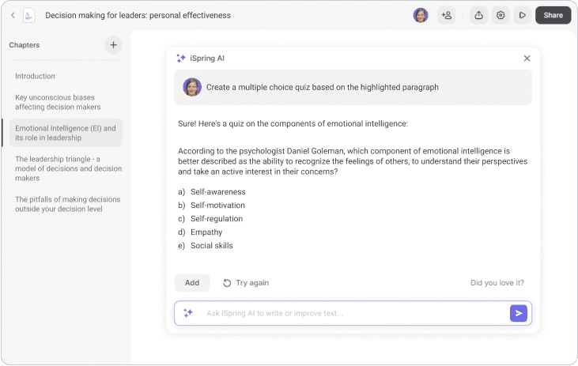
Task: Open the course logo icon
Action: [x=28, y=15]
